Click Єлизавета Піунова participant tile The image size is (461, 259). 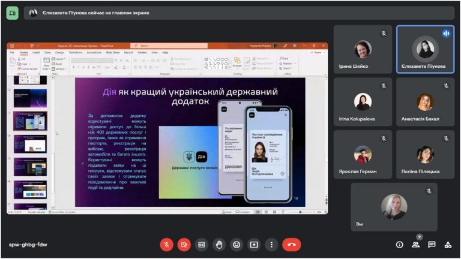click(425, 49)
